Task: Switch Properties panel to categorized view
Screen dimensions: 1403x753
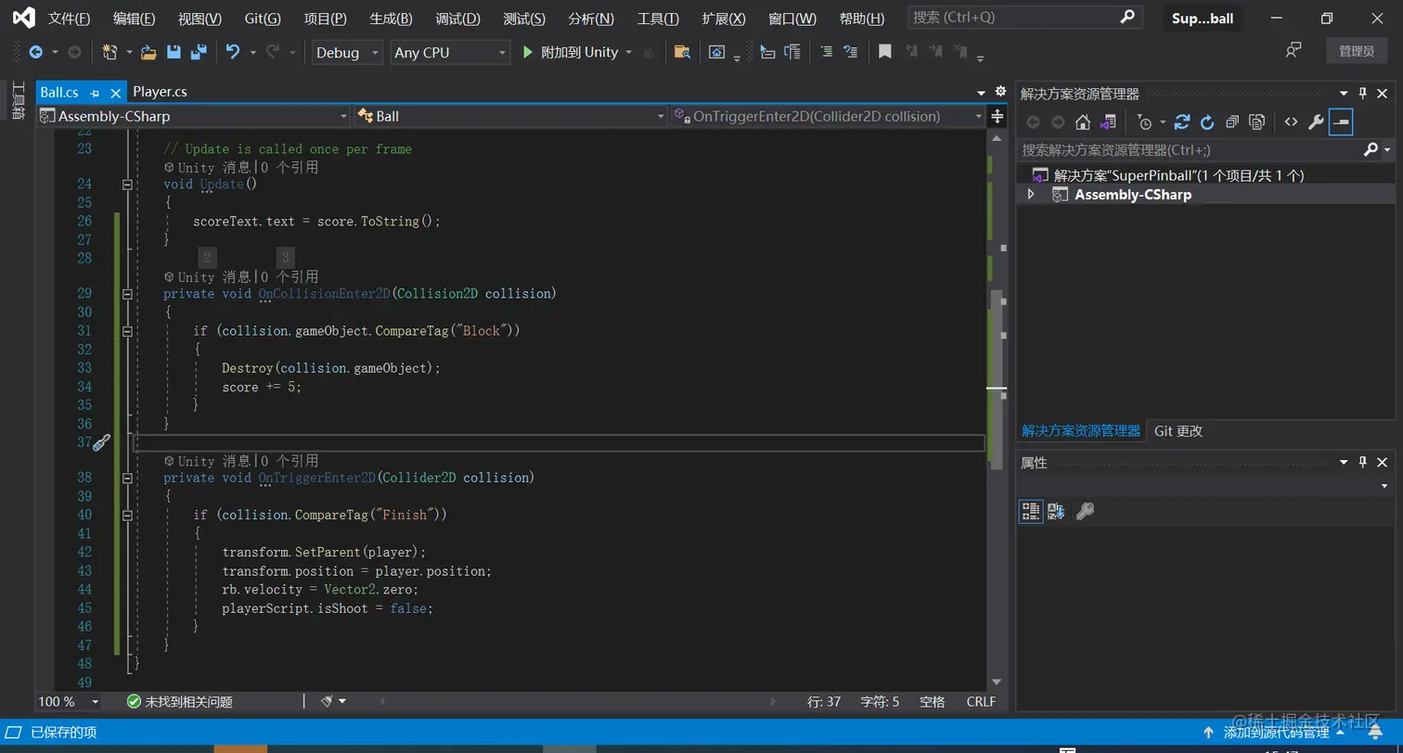Action: pyautogui.click(x=1030, y=511)
